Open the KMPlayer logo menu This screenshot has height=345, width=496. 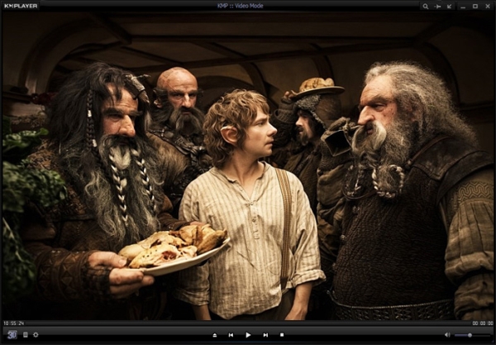tap(18, 6)
